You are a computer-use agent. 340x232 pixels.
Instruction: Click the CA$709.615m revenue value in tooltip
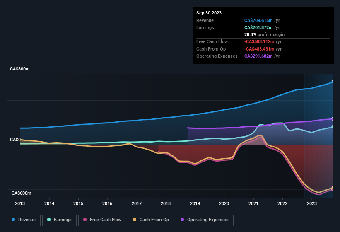[x=258, y=20]
